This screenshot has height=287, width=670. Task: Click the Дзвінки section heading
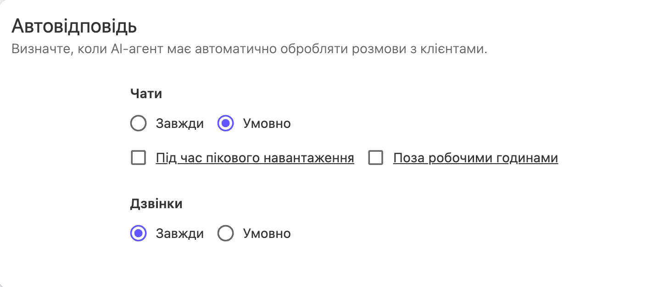pyautogui.click(x=156, y=204)
